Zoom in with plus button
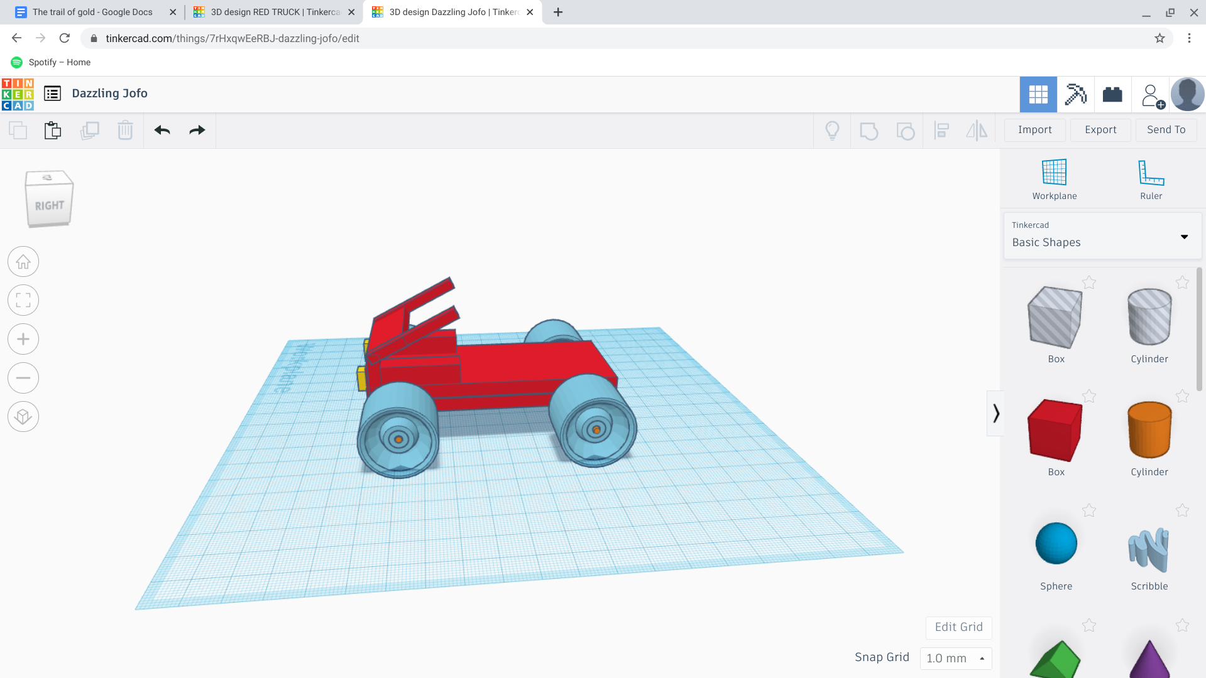This screenshot has height=678, width=1206. [23, 340]
